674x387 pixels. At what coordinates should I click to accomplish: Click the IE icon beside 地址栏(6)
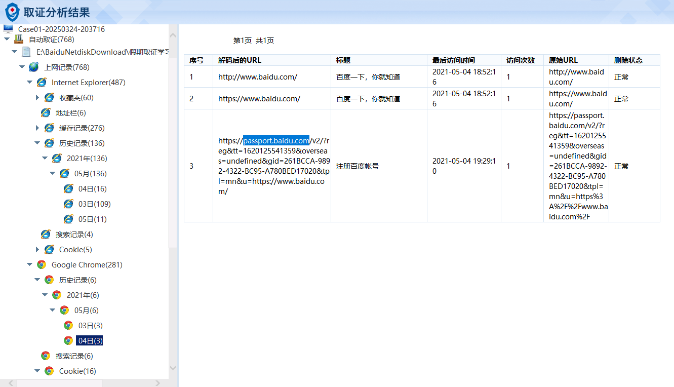(46, 112)
